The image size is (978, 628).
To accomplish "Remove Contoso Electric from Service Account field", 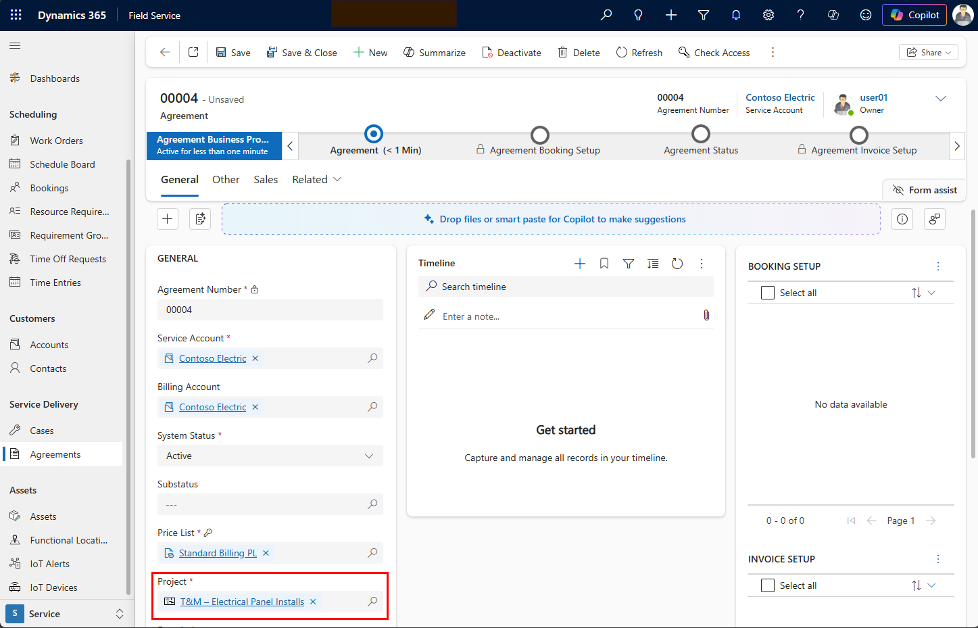I will pyautogui.click(x=255, y=358).
